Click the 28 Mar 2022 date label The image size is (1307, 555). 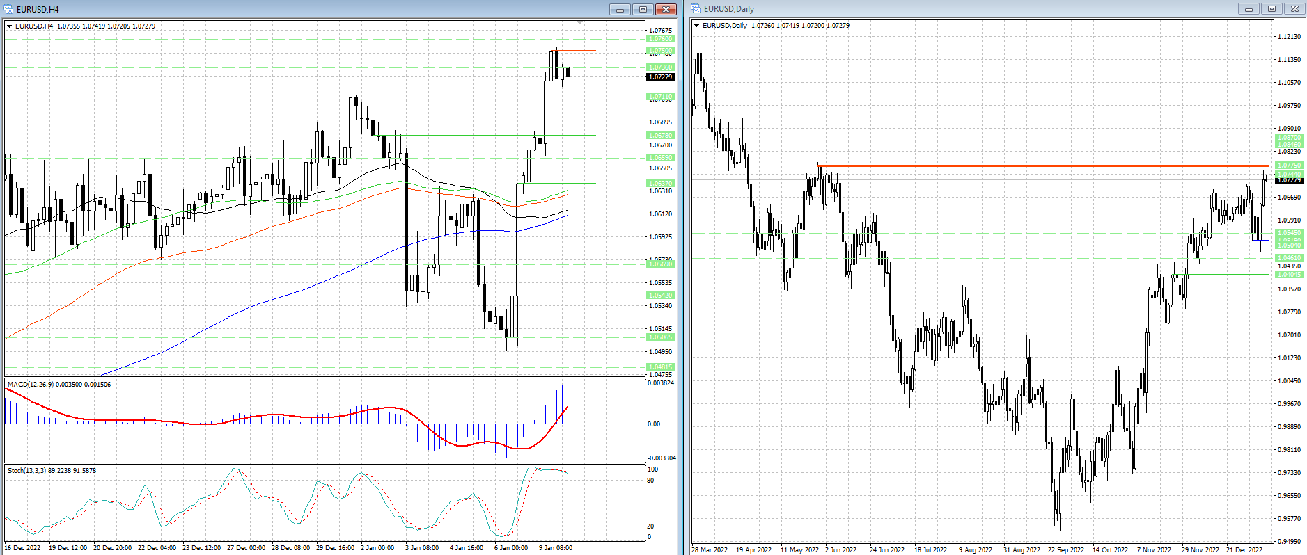click(x=710, y=550)
